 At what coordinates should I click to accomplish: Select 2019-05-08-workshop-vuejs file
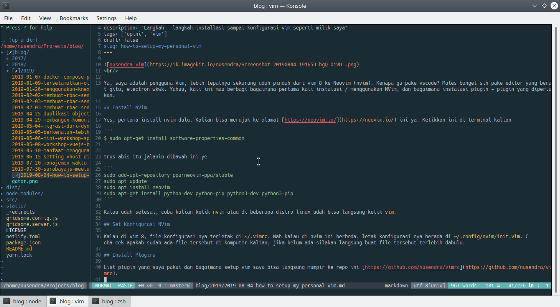coord(51,144)
